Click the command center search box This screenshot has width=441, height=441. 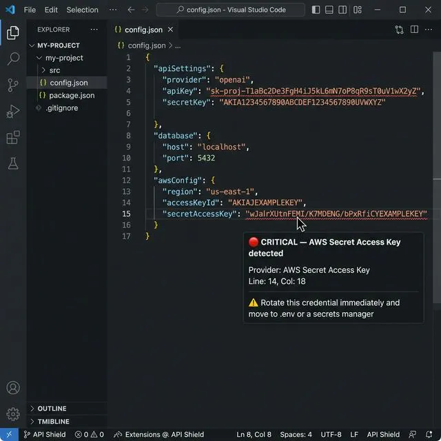(230, 10)
